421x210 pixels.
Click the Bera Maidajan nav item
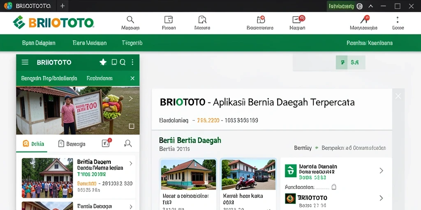(90, 43)
